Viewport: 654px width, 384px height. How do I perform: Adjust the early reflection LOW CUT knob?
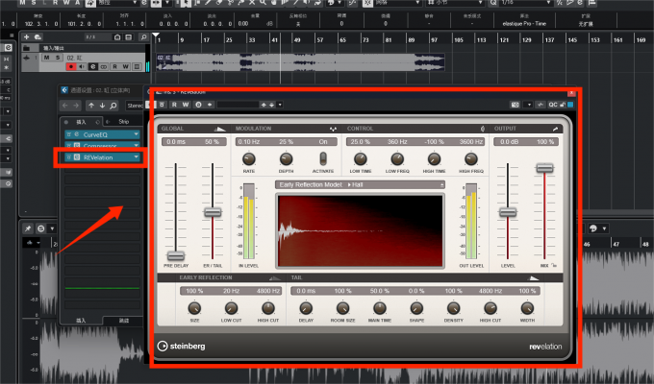(x=231, y=308)
